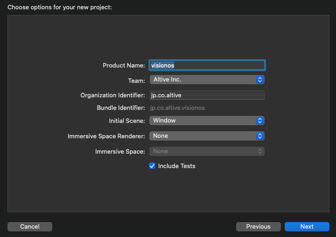Open the Initial Scene dropdown set to Window
Viewport: 336px width, 237px height.
tap(207, 121)
